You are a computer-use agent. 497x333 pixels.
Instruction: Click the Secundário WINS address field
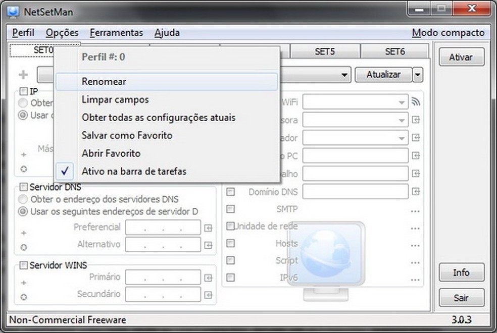163,294
